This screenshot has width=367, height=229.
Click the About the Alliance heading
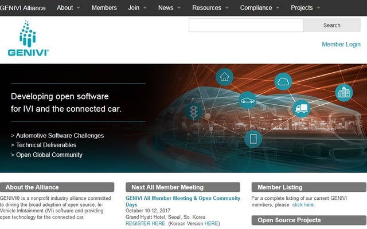click(x=57, y=187)
